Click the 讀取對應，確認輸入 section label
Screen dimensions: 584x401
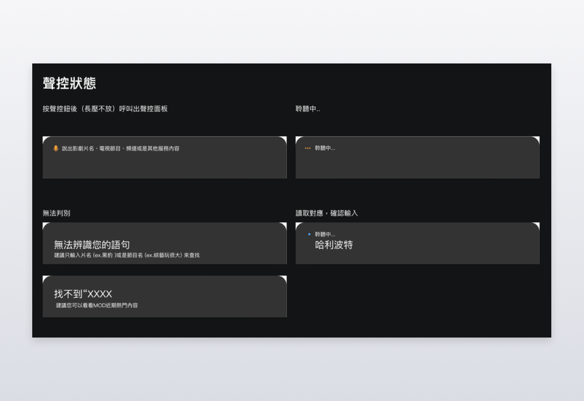click(327, 213)
